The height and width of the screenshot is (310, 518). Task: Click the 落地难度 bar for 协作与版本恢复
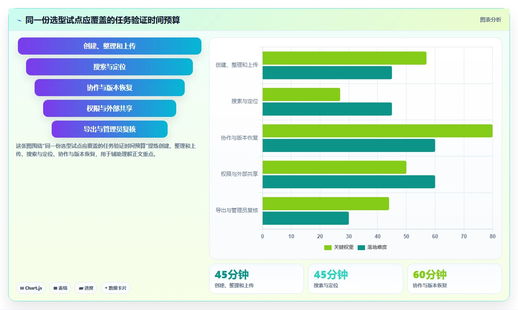tap(349, 145)
